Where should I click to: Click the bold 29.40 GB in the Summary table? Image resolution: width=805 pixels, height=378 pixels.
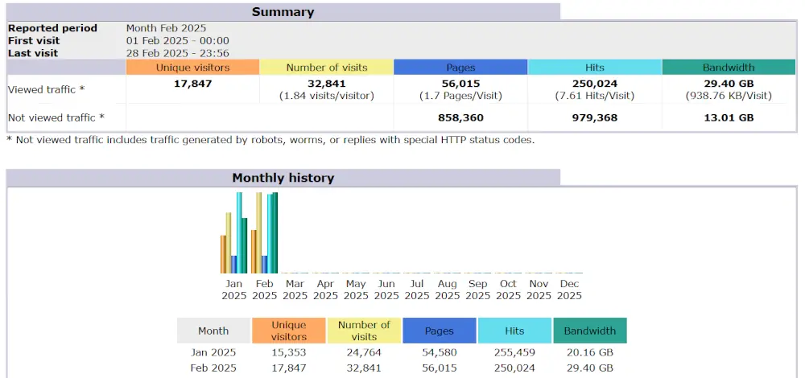[729, 83]
